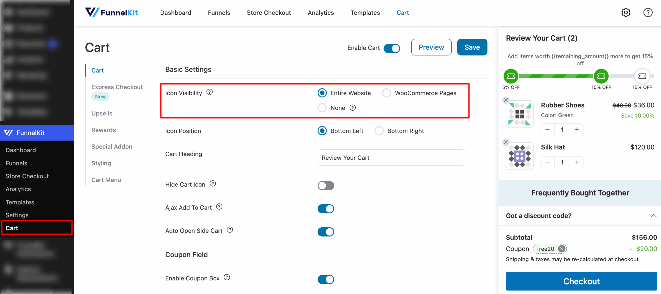Viewport: 661px width, 294px height.
Task: Click the Hide Cart Icon help tooltip
Action: [213, 184]
